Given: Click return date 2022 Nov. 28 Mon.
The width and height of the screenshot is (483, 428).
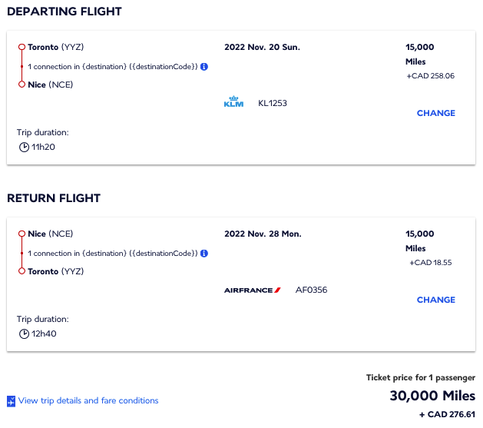Looking at the screenshot, I should click(x=263, y=234).
